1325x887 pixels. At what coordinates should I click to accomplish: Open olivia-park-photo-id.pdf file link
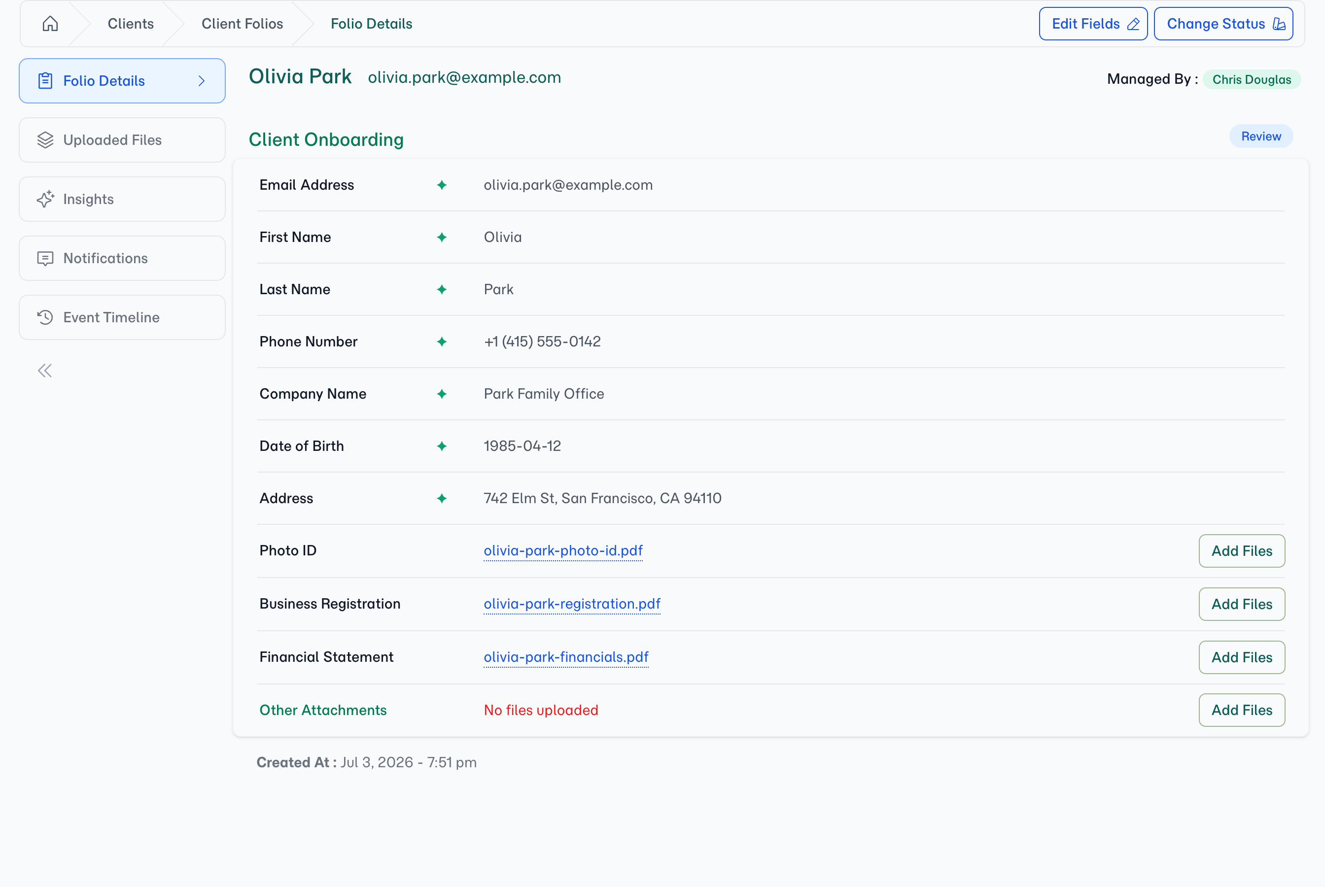coord(563,550)
